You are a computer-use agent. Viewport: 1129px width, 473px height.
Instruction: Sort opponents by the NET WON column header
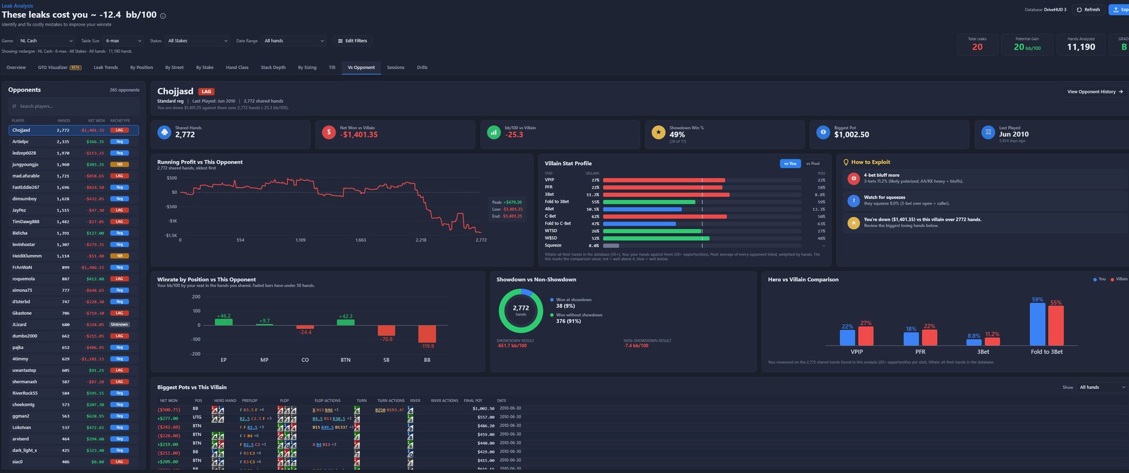point(96,120)
